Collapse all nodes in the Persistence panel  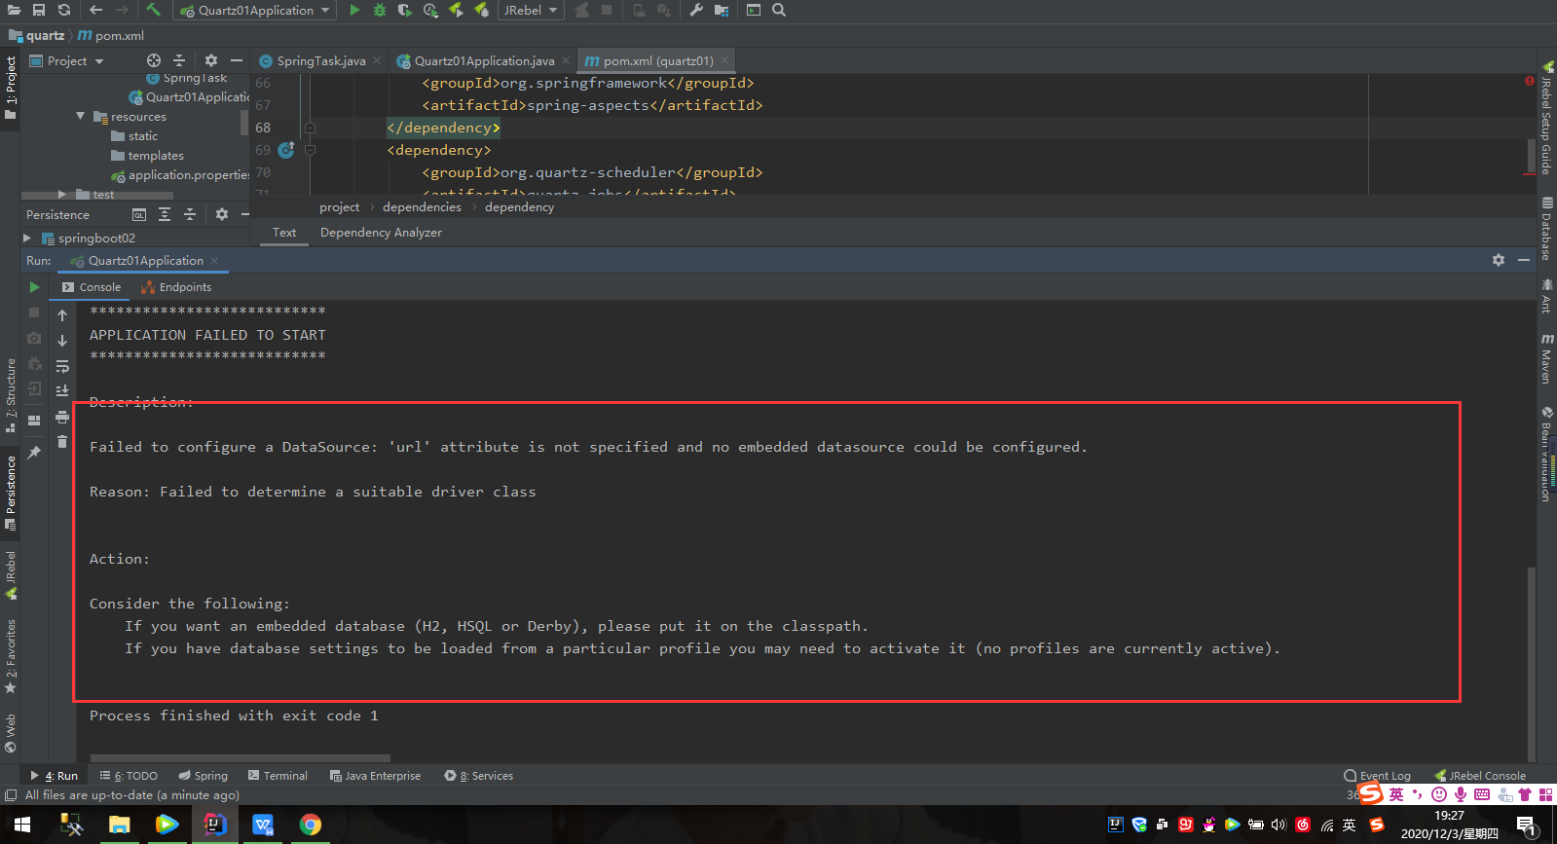(190, 214)
